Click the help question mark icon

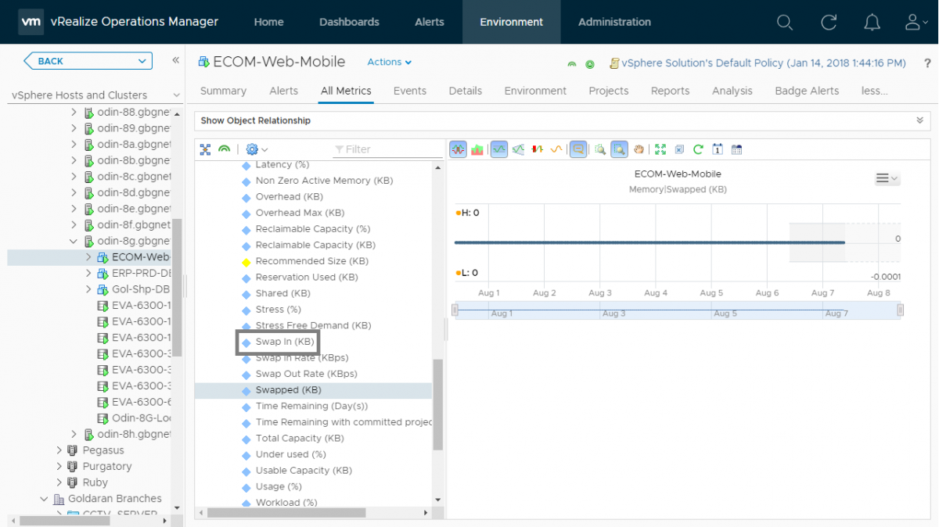tap(927, 63)
